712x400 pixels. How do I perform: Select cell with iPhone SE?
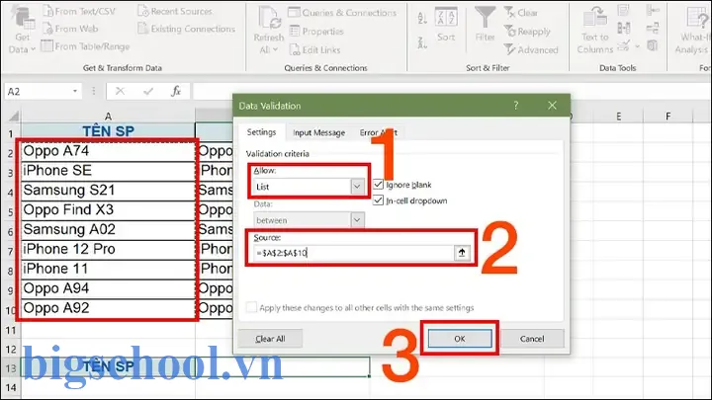pyautogui.click(x=108, y=171)
